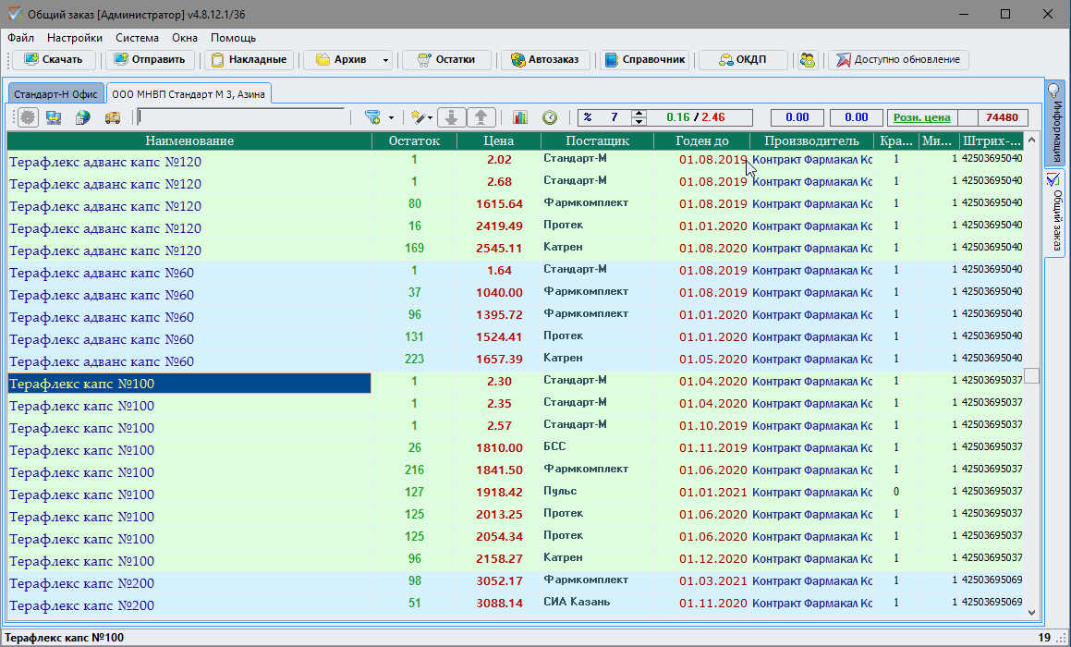
Task: Open the Файл menu
Action: tap(21, 38)
